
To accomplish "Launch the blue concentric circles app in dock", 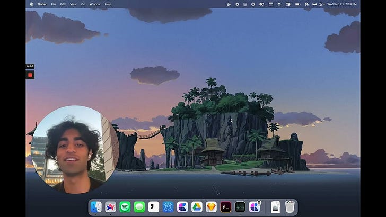I will pos(168,206).
